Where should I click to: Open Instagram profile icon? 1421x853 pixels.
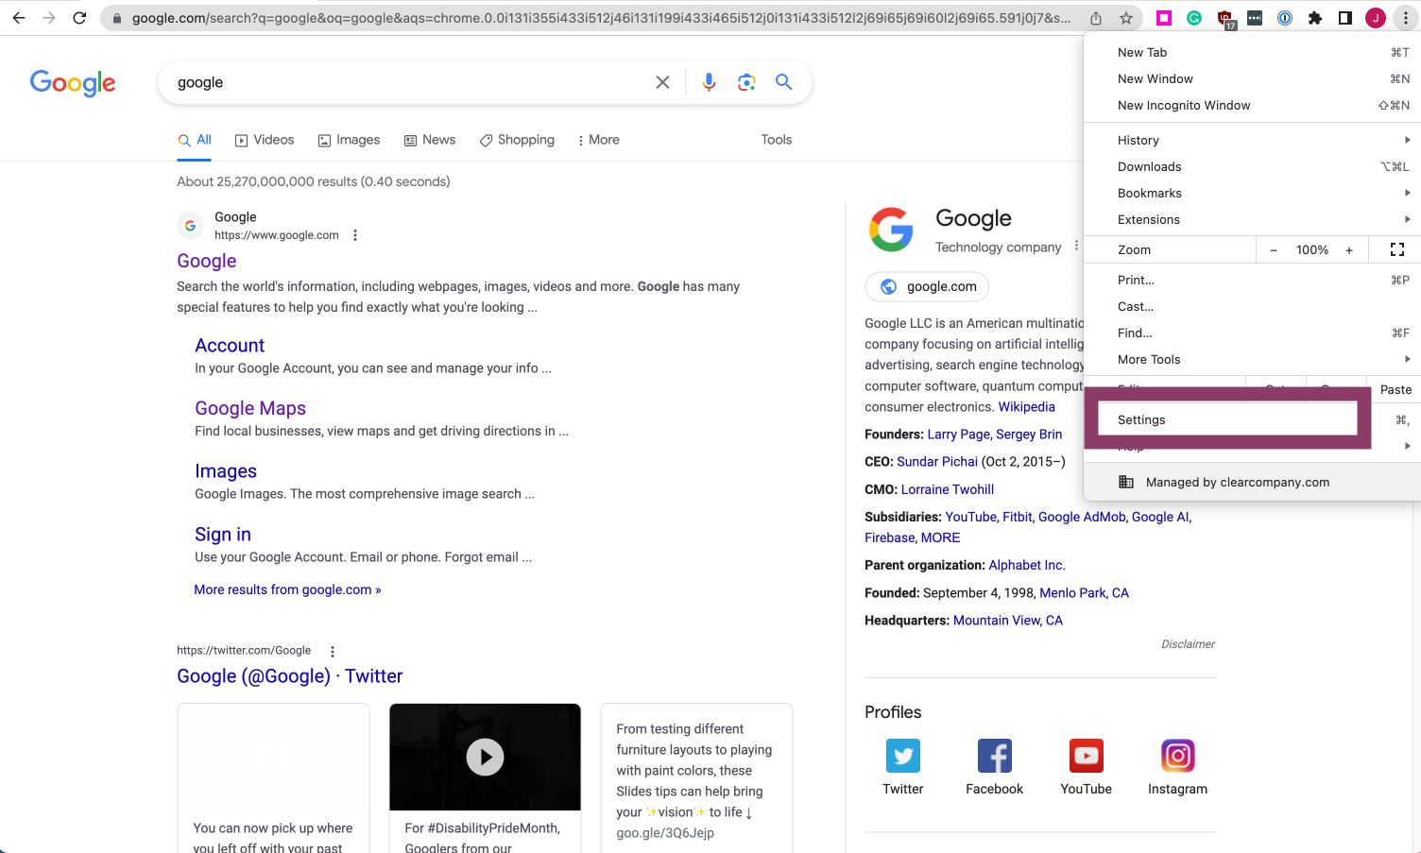(x=1178, y=756)
